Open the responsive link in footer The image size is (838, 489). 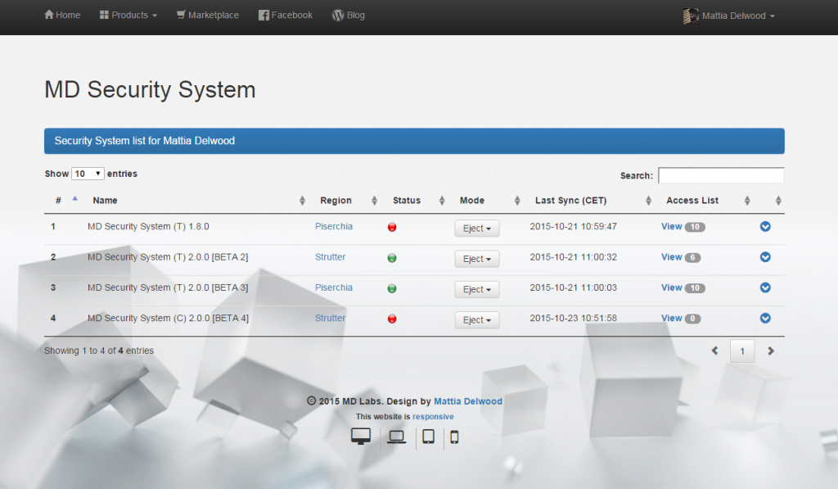433,416
